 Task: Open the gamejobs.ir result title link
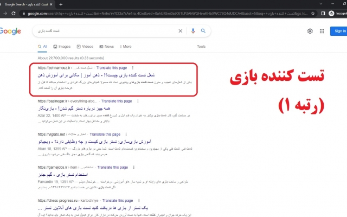click(63, 175)
